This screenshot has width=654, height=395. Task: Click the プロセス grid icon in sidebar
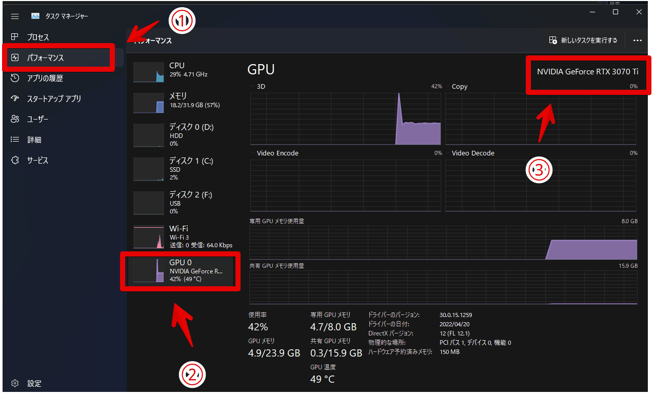15,37
